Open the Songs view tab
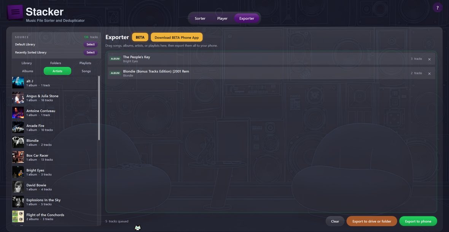The height and width of the screenshot is (232, 449). point(86,71)
